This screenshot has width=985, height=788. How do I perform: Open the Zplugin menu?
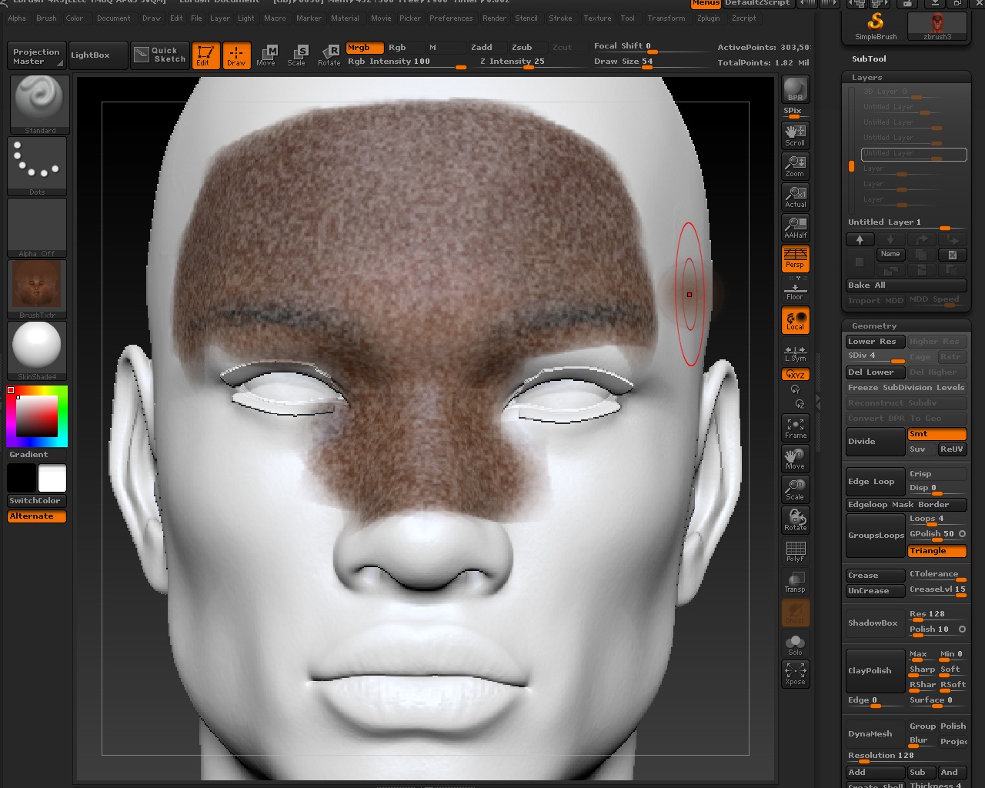click(708, 18)
